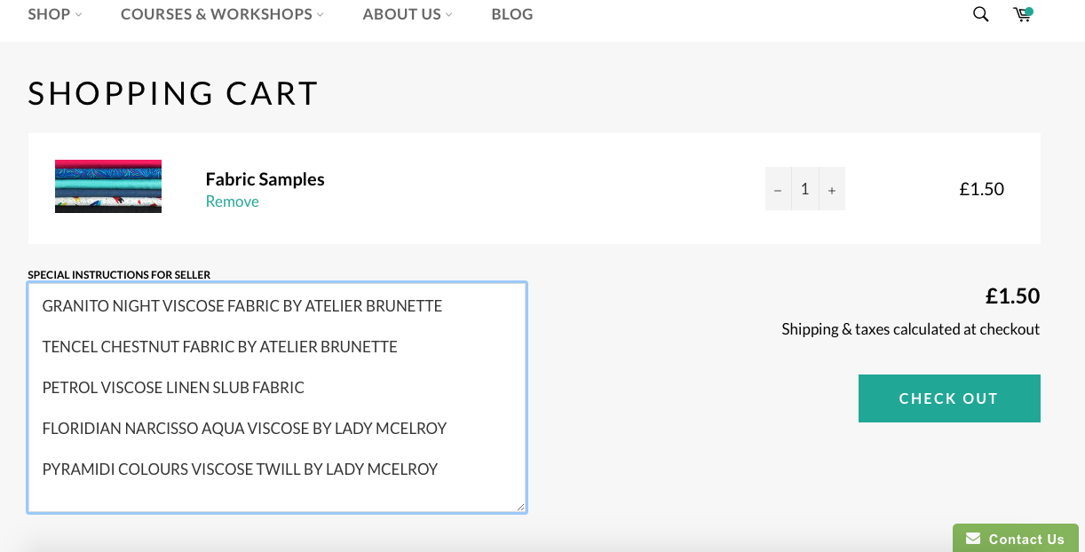Open the shopping cart icon

[1023, 14]
